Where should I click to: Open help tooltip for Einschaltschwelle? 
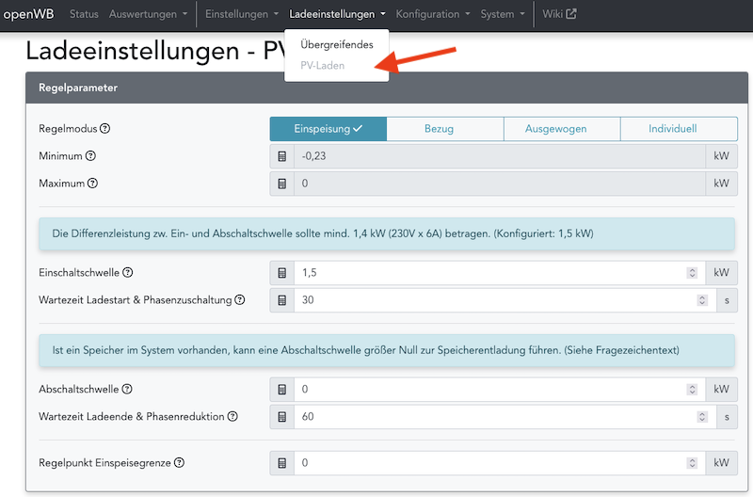[128, 273]
